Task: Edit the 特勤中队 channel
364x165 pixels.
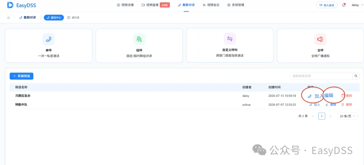Action: point(331,105)
